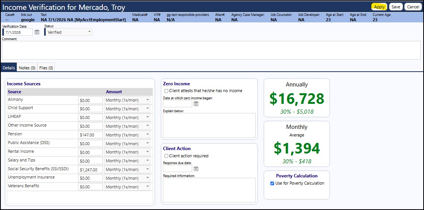Screen dimensions: 424x210
Task: Open Alimony frequency dropdown
Action: 127,100
